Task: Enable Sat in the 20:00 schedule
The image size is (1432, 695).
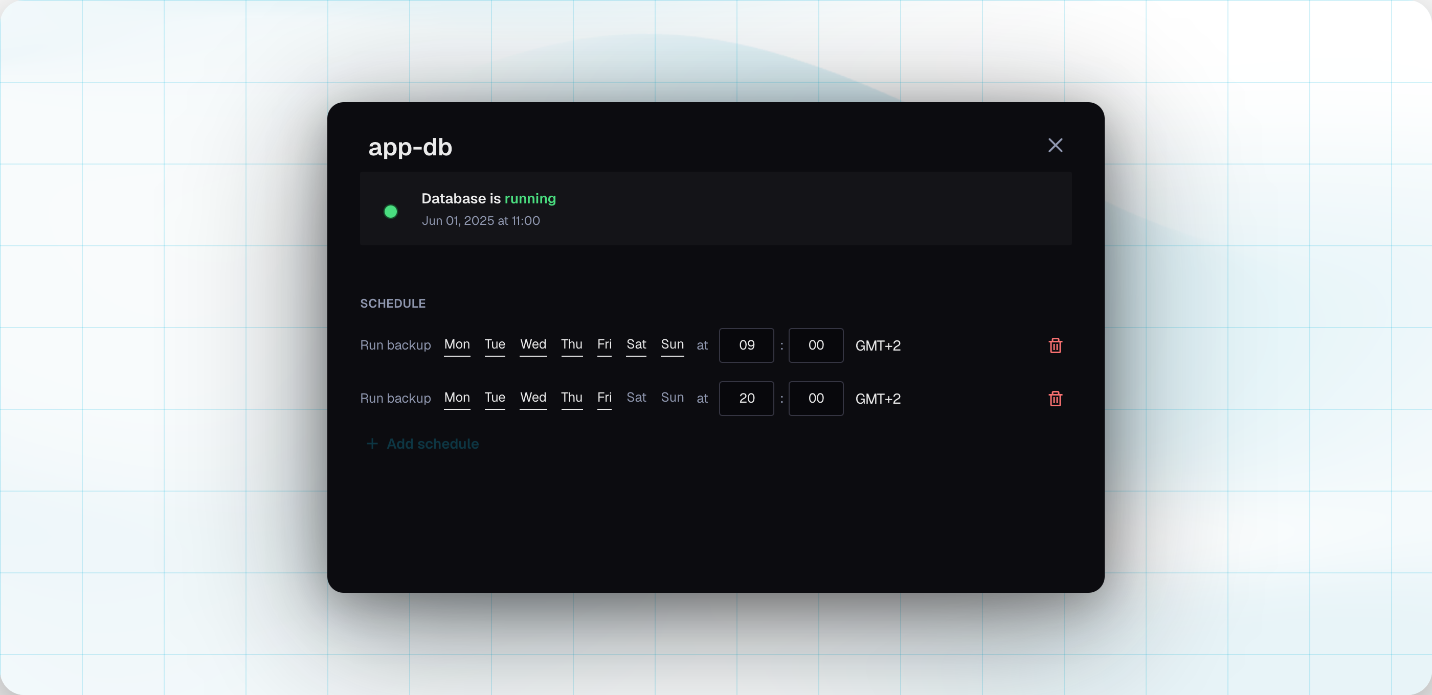Action: coord(636,398)
